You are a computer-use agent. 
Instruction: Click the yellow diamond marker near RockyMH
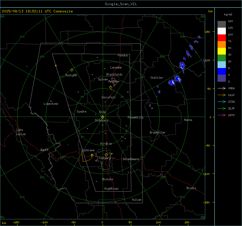click(x=72, y=70)
